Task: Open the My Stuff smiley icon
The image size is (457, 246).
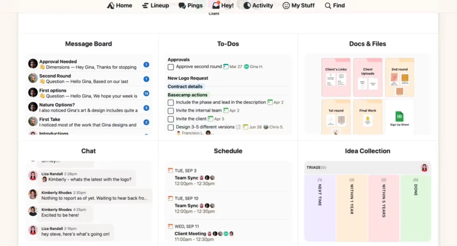Action: [286, 5]
